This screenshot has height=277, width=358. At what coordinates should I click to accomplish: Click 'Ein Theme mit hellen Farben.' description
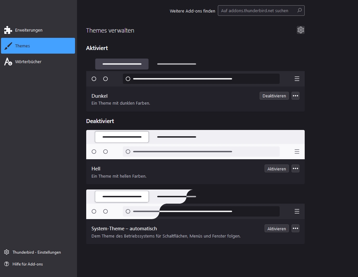tap(119, 176)
